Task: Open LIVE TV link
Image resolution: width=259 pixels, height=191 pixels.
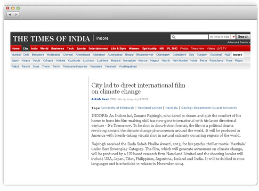Action: (221, 49)
